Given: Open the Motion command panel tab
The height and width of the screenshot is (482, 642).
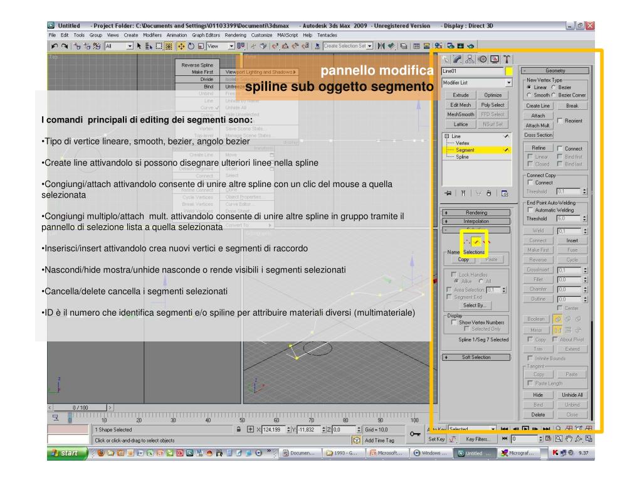Looking at the screenshot, I should [x=482, y=60].
